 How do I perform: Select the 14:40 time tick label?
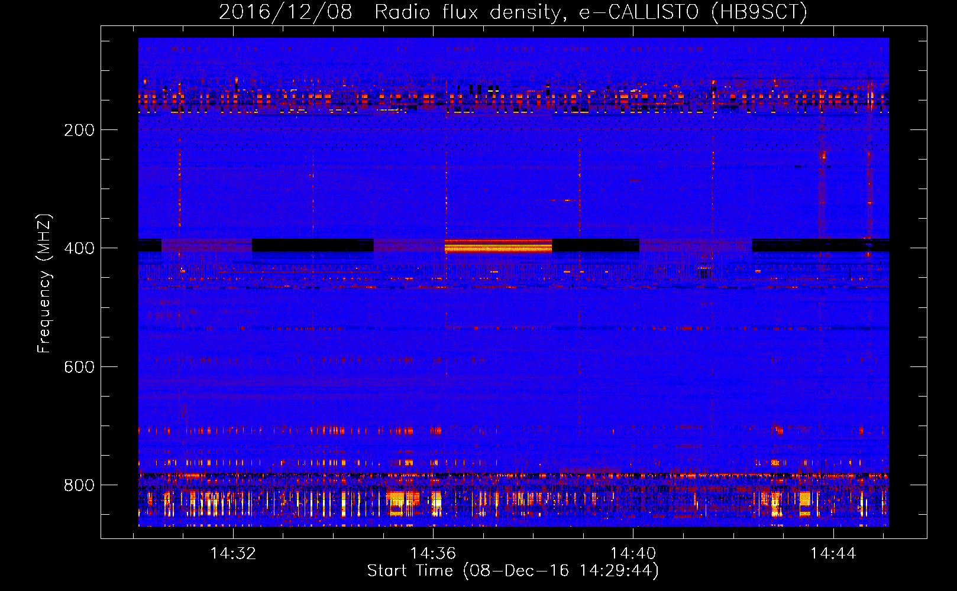click(x=633, y=553)
